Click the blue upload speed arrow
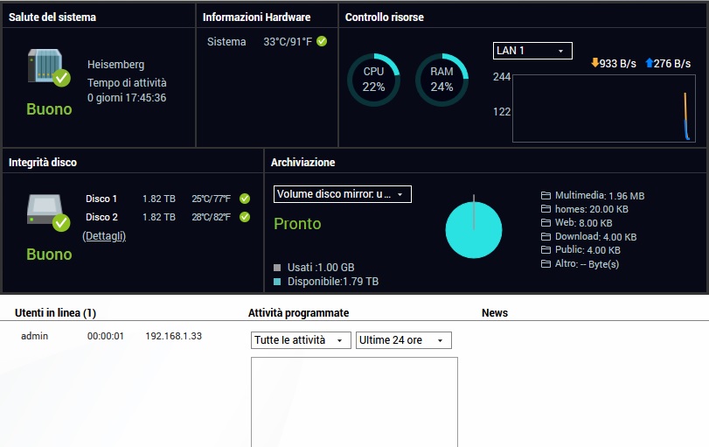The width and height of the screenshot is (709, 447). 649,63
